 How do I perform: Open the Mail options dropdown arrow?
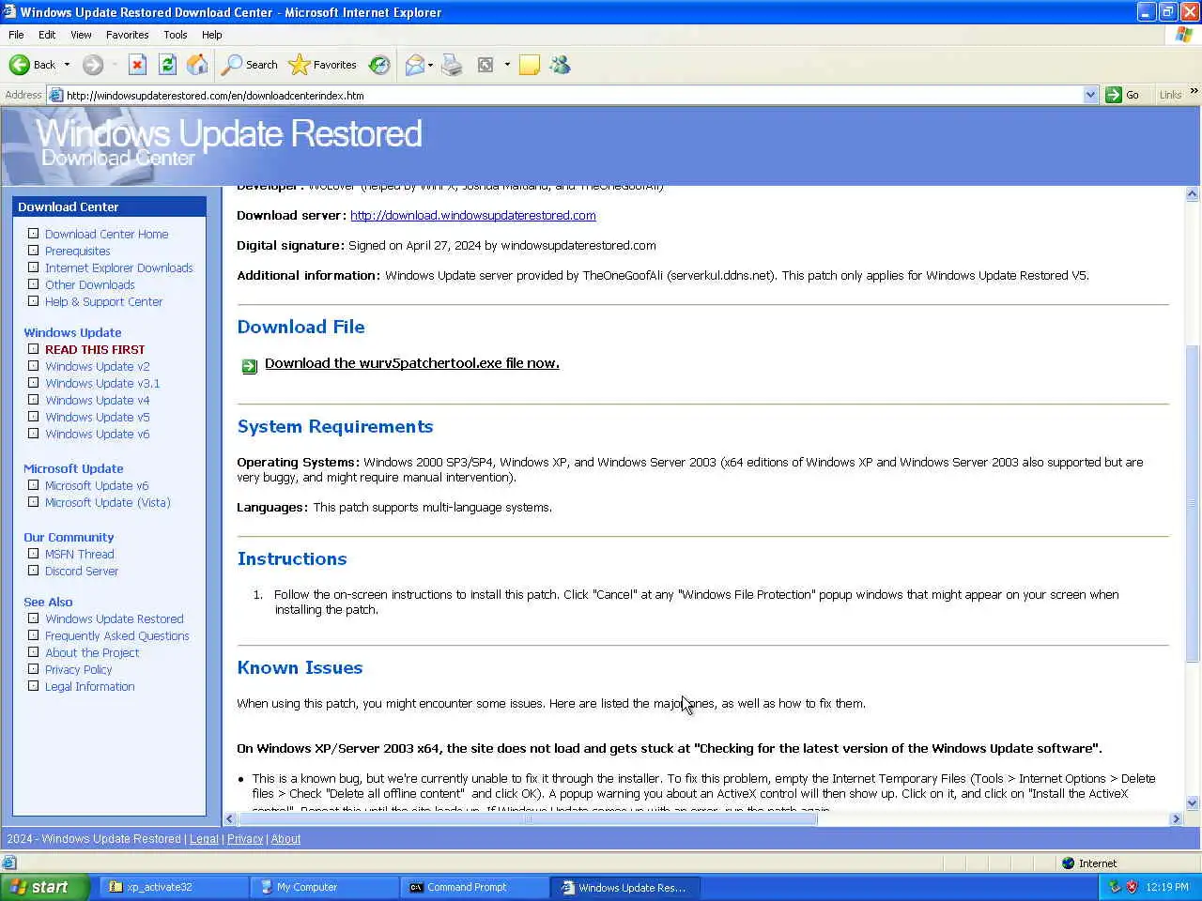[430, 65]
